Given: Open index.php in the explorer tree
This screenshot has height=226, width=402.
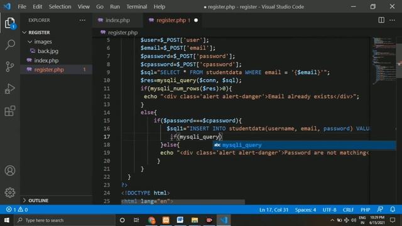Looking at the screenshot, I should pos(46,60).
